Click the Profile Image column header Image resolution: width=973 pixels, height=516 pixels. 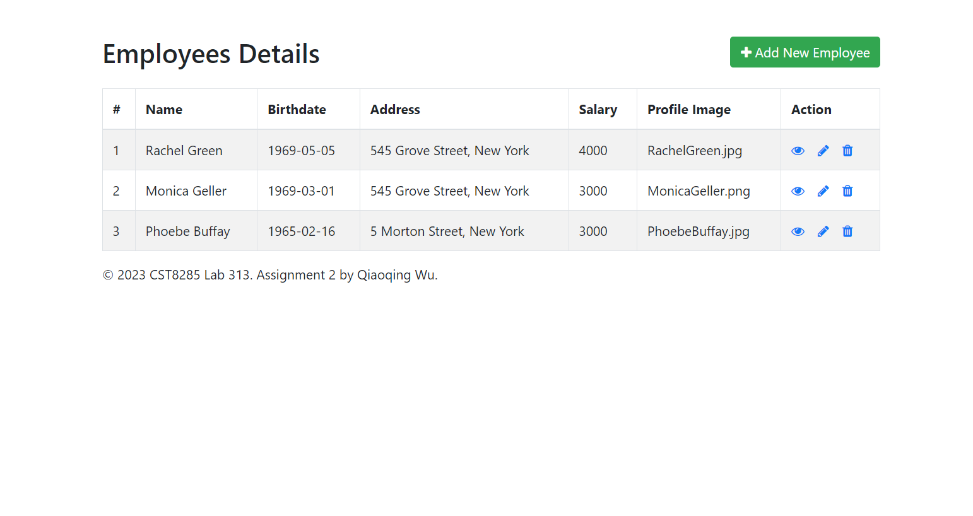pyautogui.click(x=709, y=109)
